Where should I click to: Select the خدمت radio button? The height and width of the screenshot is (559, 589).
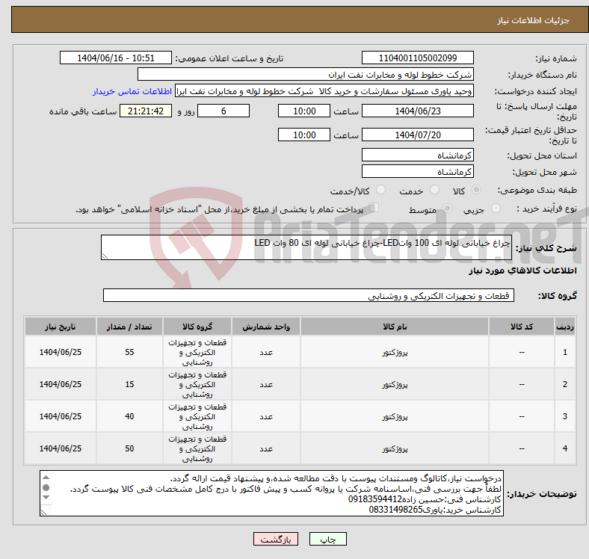434,190
